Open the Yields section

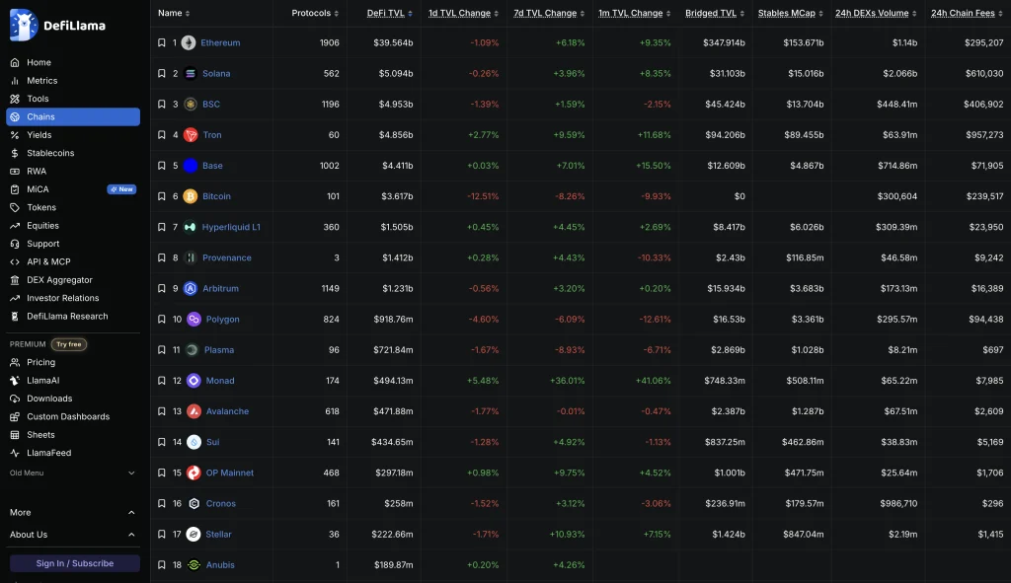39,134
